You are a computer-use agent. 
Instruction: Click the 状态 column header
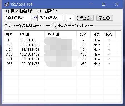click(x=109, y=34)
